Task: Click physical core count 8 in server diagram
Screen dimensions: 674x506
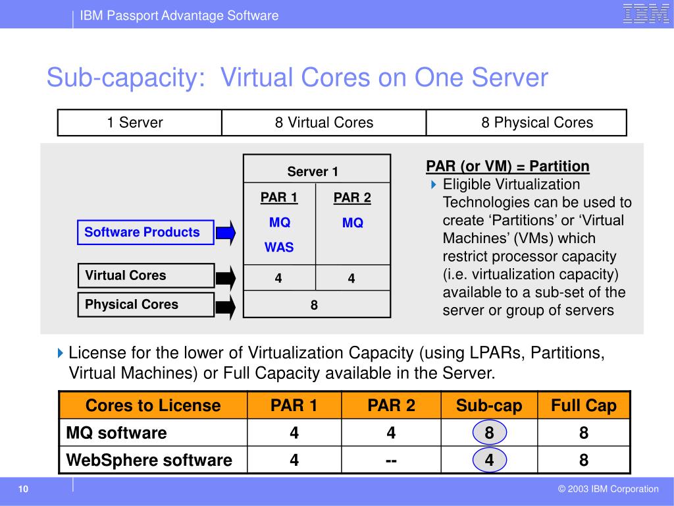Action: (x=314, y=305)
